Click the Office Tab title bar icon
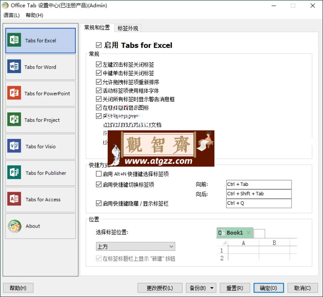The image size is (323, 297). (x=5, y=5)
